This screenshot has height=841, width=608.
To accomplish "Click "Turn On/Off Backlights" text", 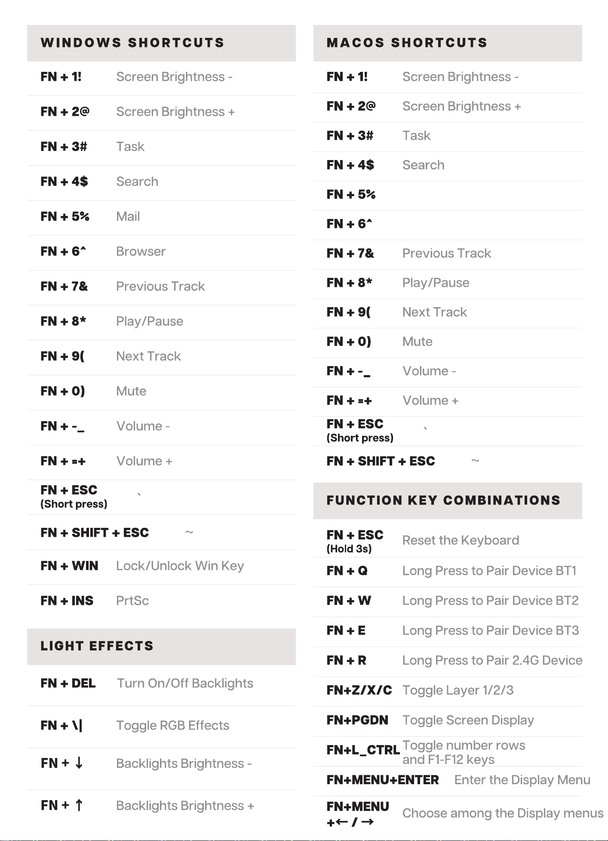I will 185,683.
